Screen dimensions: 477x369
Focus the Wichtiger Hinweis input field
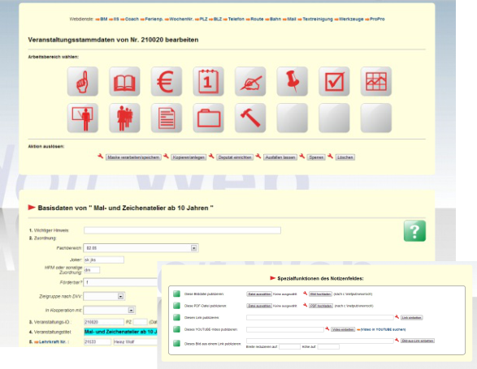(x=182, y=230)
